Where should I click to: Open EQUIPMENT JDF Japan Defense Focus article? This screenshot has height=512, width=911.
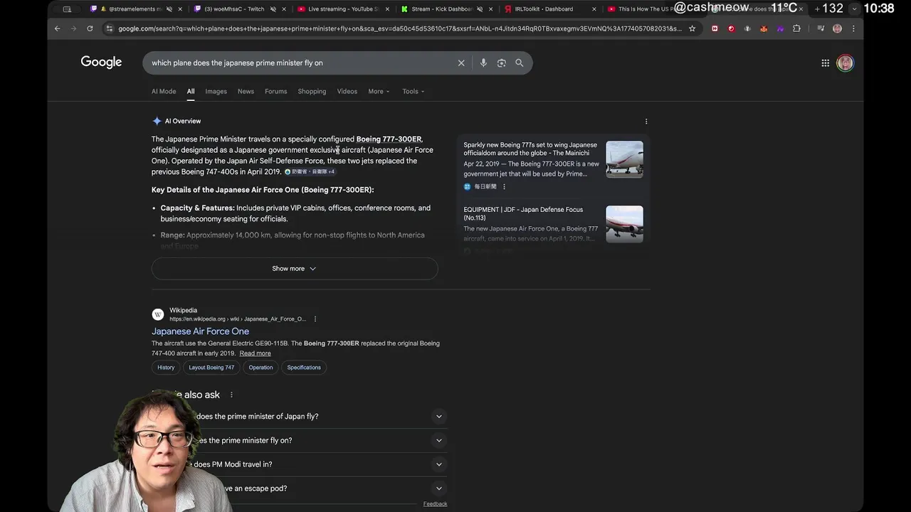point(523,213)
